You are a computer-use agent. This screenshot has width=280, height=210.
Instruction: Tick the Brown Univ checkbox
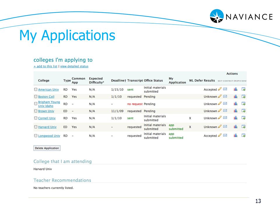36,111
